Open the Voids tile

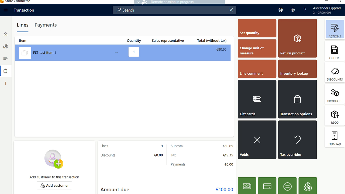click(x=257, y=140)
